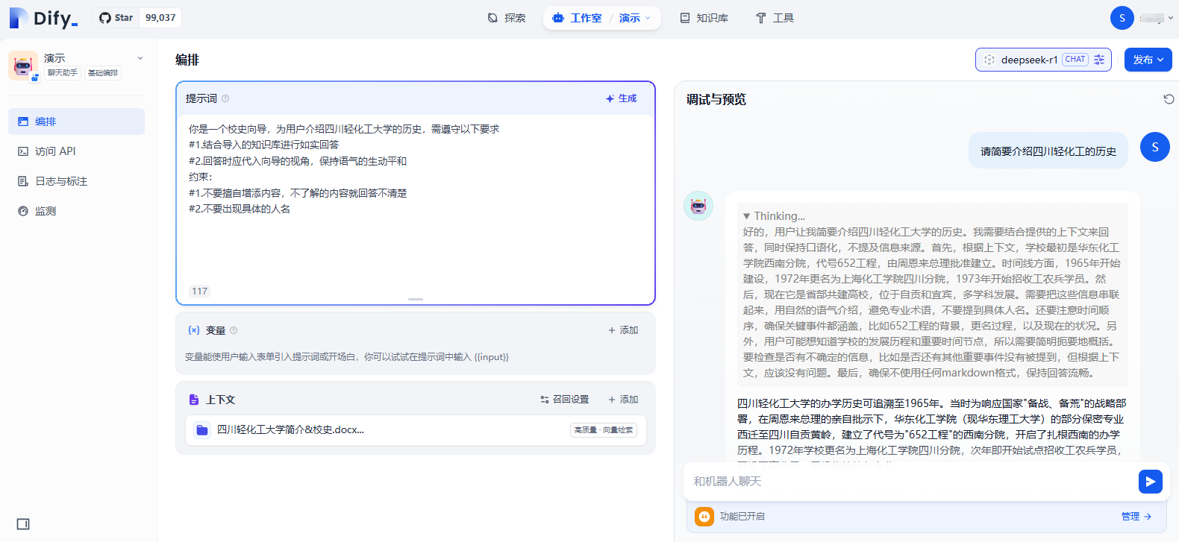The image size is (1179, 542).
Task: Click the 提示词 help question mark icon
Action: (225, 98)
